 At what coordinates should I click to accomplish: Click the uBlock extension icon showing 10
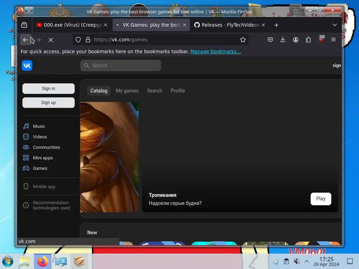tap(321, 39)
